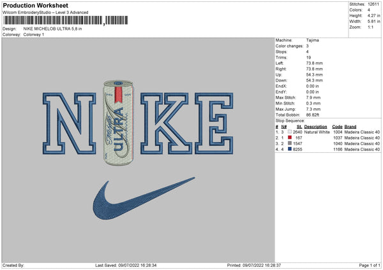The width and height of the screenshot is (383, 270).
Task: Click 'Wilcom EmbroideryStudio – Level 3 Advanced' text
Action: point(45,13)
